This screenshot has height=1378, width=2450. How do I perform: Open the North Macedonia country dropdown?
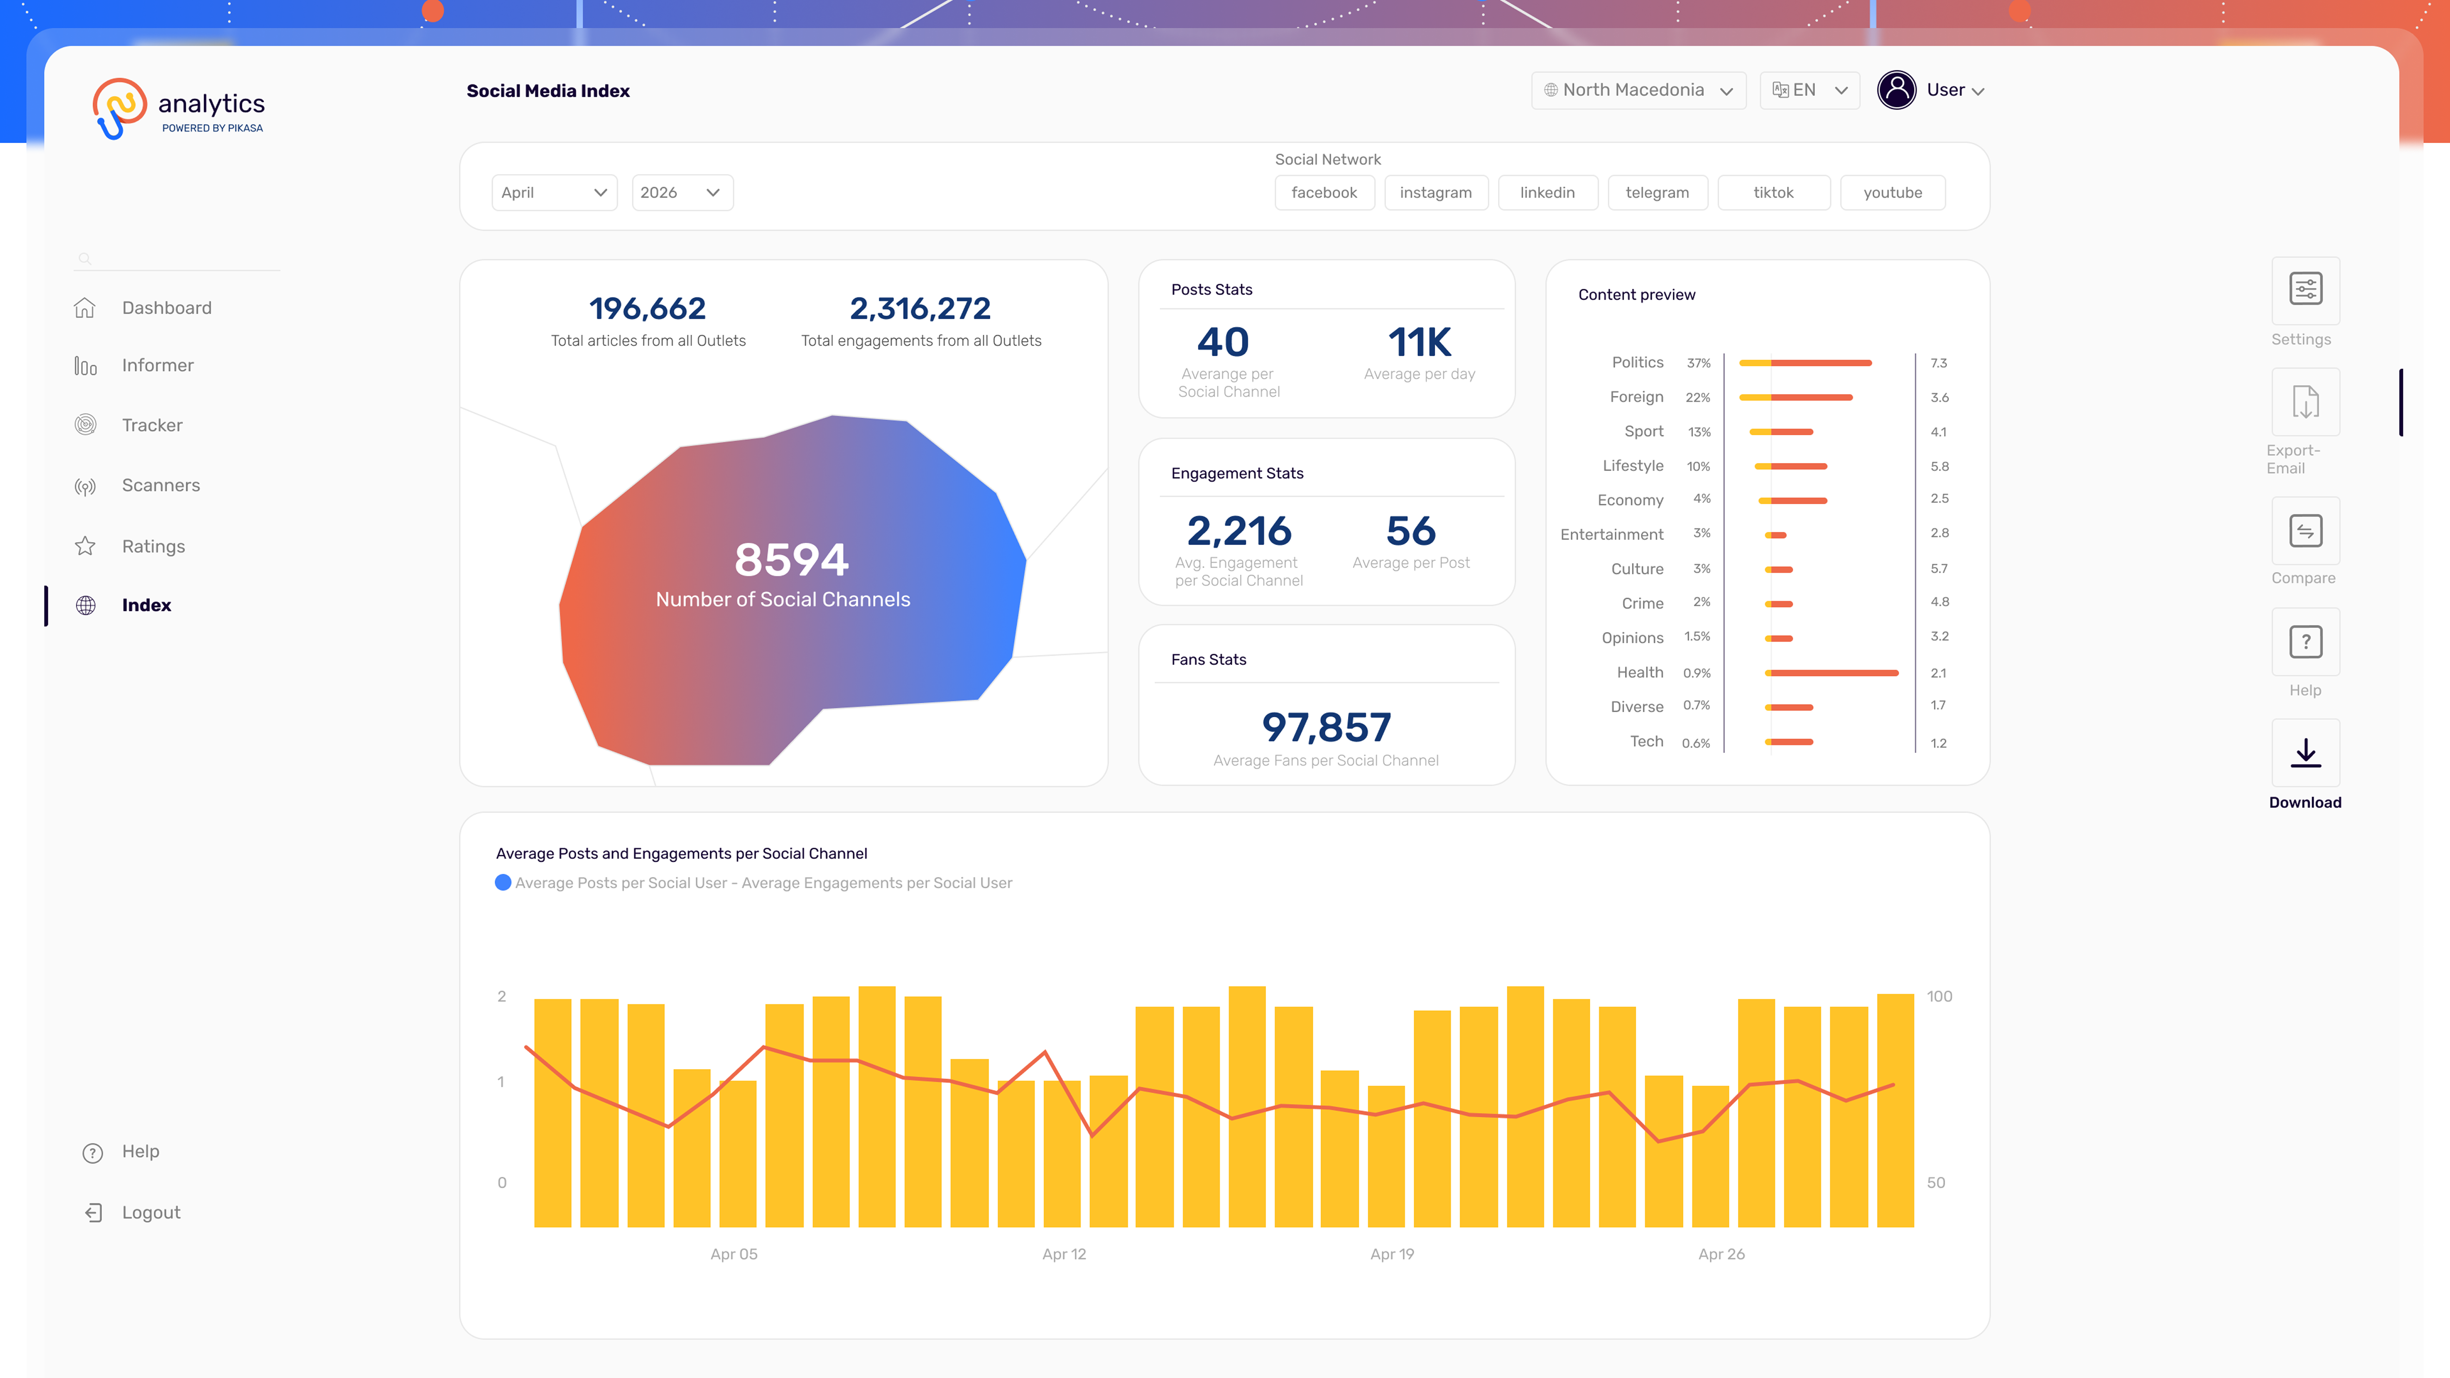pos(1638,90)
